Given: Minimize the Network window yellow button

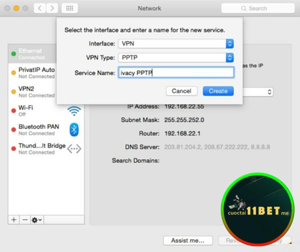Looking at the screenshot, I should (x=16, y=8).
